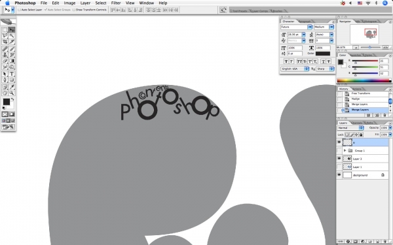Jump to ImageReady from toolbox
393x245 pixels.
[x=9, y=127]
